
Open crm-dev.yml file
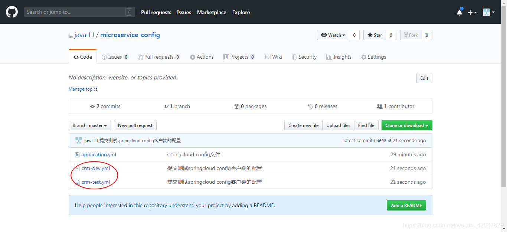click(x=96, y=168)
